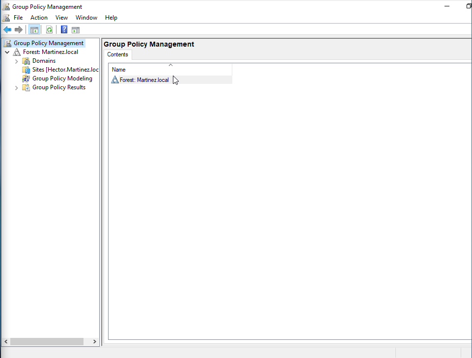
Task: Open Help using the toolbar question mark icon
Action: point(64,29)
